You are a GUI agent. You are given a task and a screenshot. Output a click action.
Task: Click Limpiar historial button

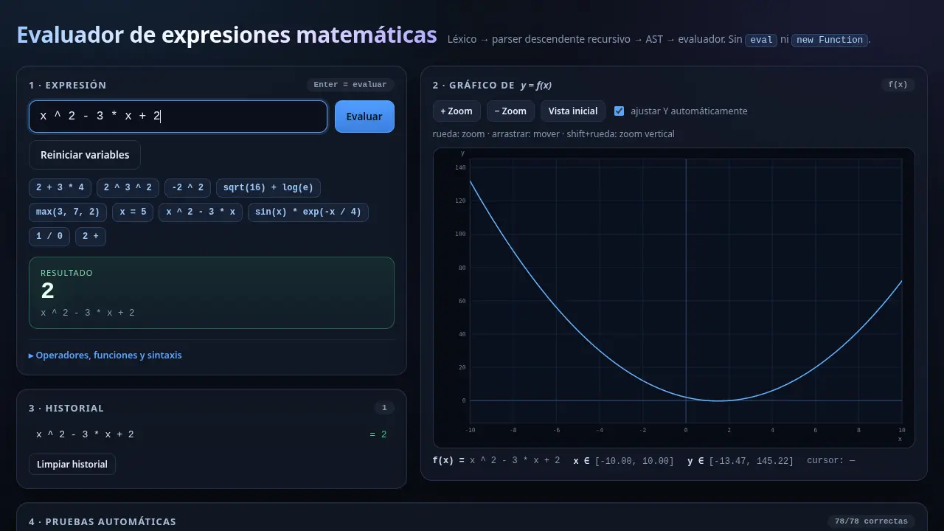[x=72, y=464]
